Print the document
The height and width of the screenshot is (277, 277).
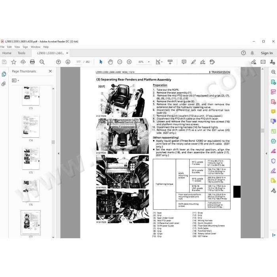[x=32, y=62]
